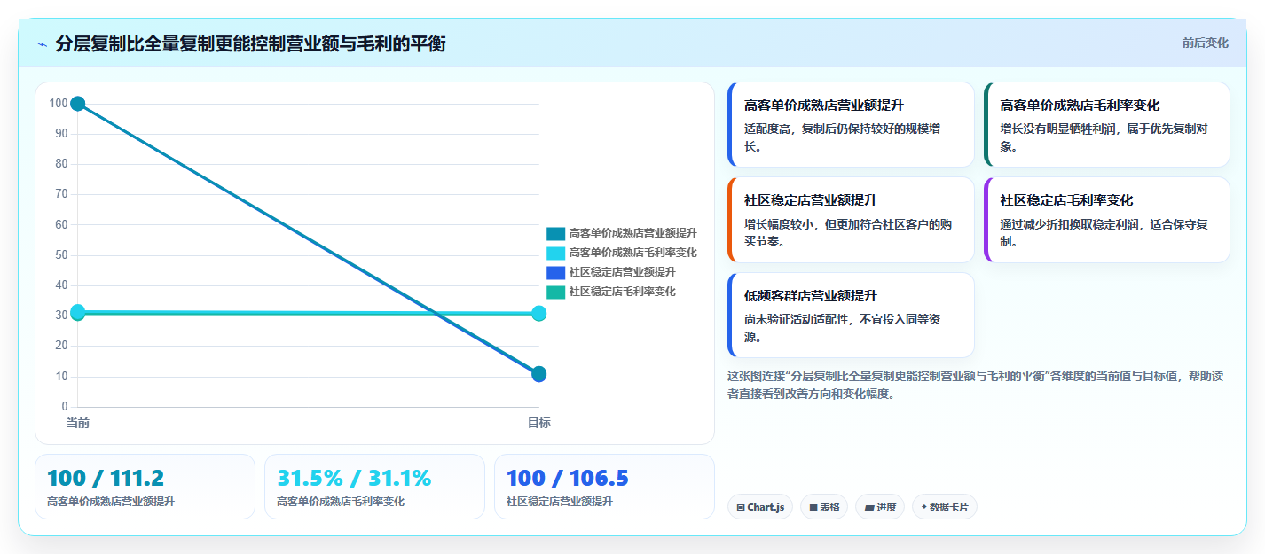Viewport: 1265px width, 554px height.
Task: Click the title 分层复制比全量复制更能控制营业额与毛利的平衡
Action: coord(251,43)
